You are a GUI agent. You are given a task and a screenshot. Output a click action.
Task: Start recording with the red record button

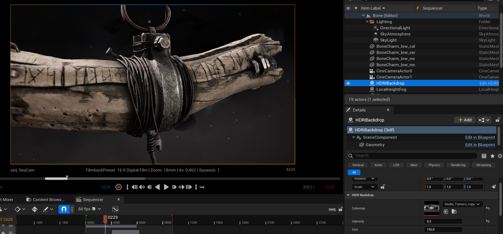pyautogui.click(x=118, y=187)
